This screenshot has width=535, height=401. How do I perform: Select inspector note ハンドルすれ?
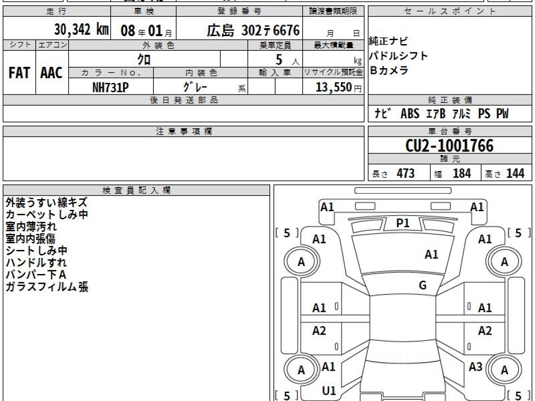pyautogui.click(x=36, y=262)
